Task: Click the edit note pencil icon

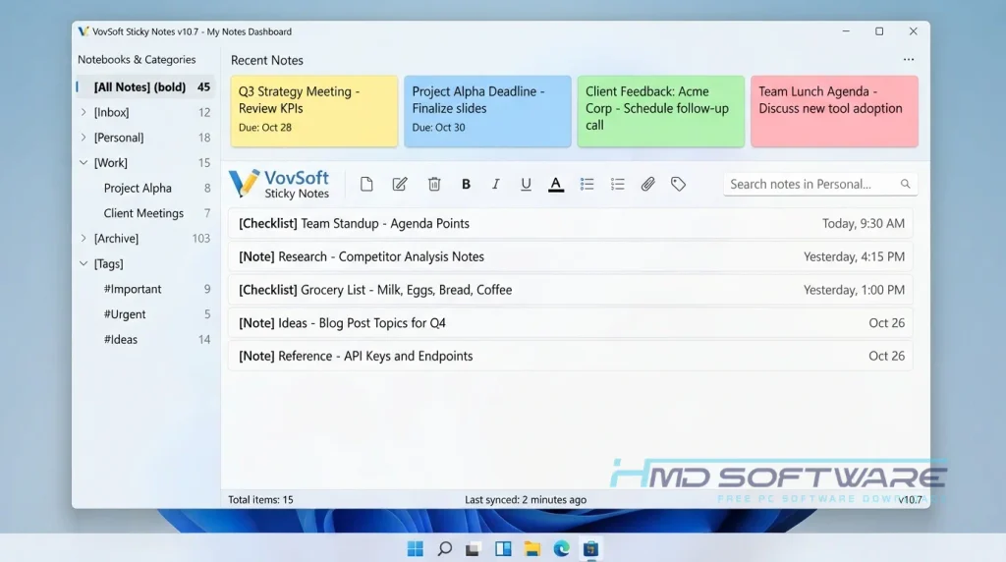Action: (x=400, y=184)
